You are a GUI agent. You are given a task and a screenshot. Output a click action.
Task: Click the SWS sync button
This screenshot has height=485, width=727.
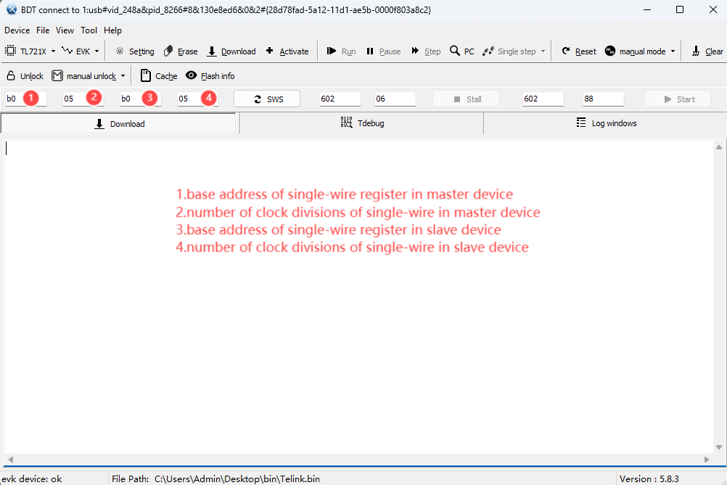pos(267,99)
